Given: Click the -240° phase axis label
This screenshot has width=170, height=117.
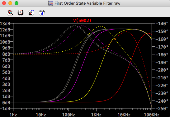Looking at the screenshot, I should coord(162,101).
